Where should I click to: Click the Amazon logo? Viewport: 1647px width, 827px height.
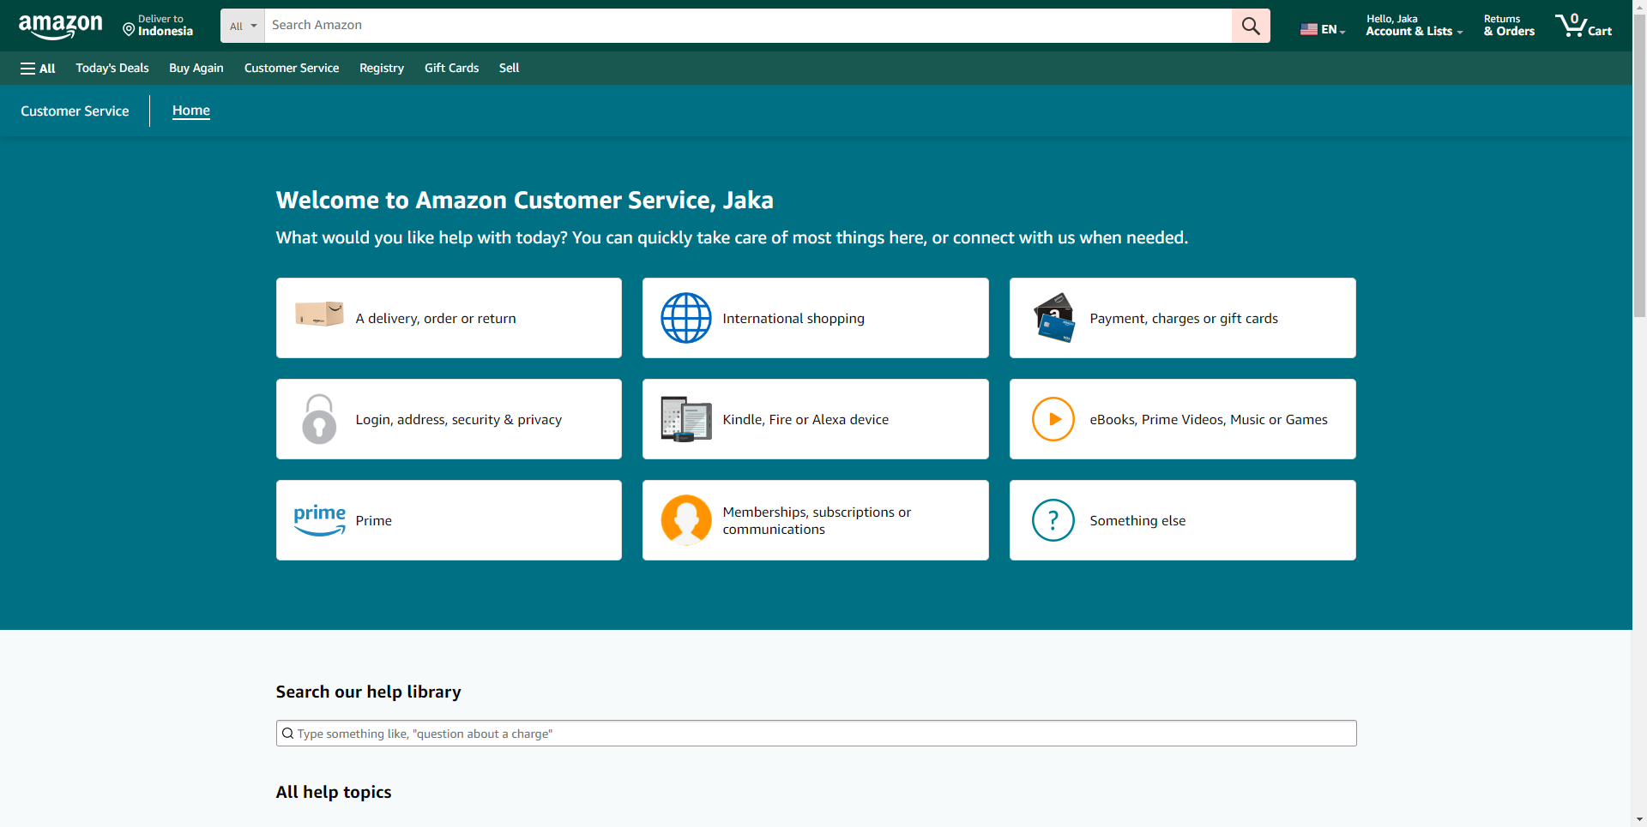pos(60,26)
